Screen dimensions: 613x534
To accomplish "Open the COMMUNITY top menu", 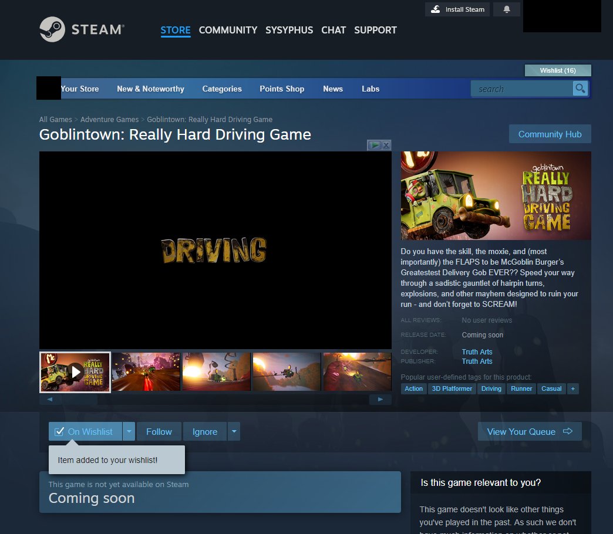I will [x=228, y=30].
